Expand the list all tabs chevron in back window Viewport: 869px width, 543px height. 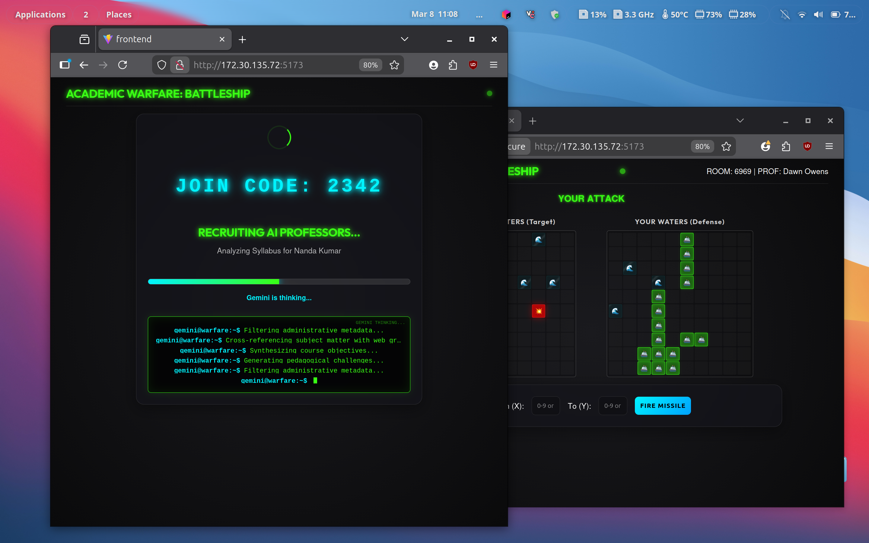tap(740, 121)
